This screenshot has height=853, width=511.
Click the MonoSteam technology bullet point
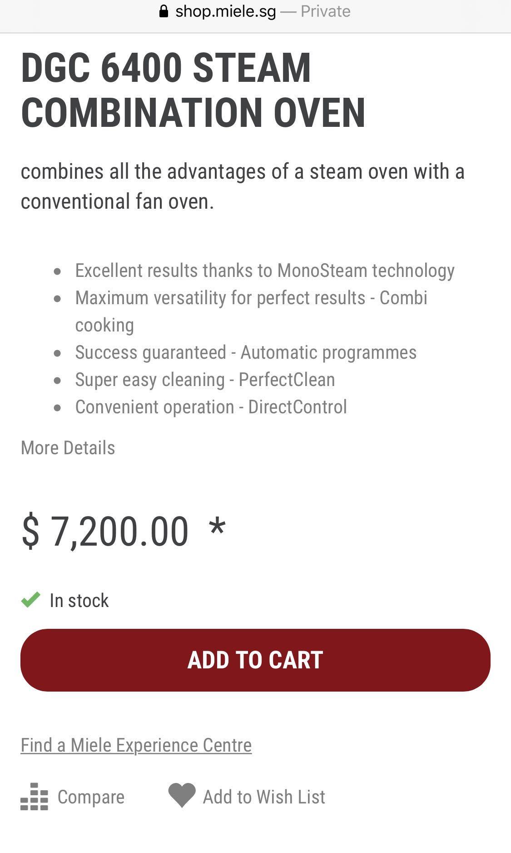coord(264,271)
